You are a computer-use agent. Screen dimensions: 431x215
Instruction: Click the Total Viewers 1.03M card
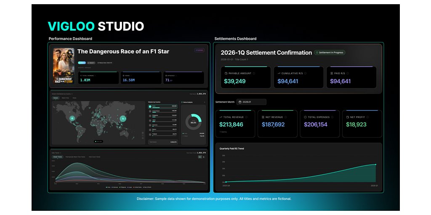[98, 78]
